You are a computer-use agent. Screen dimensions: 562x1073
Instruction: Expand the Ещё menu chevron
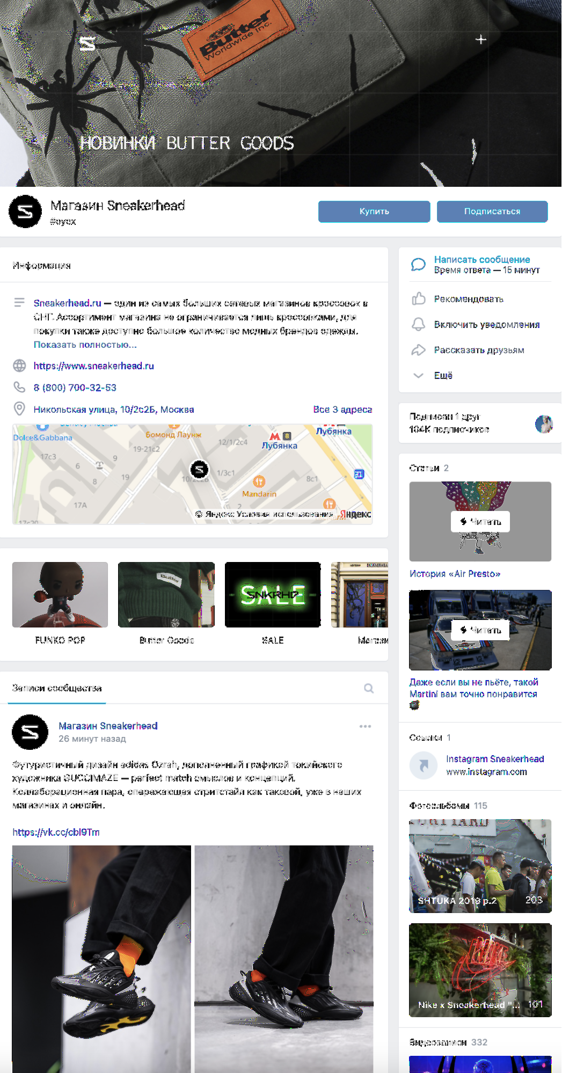click(418, 375)
